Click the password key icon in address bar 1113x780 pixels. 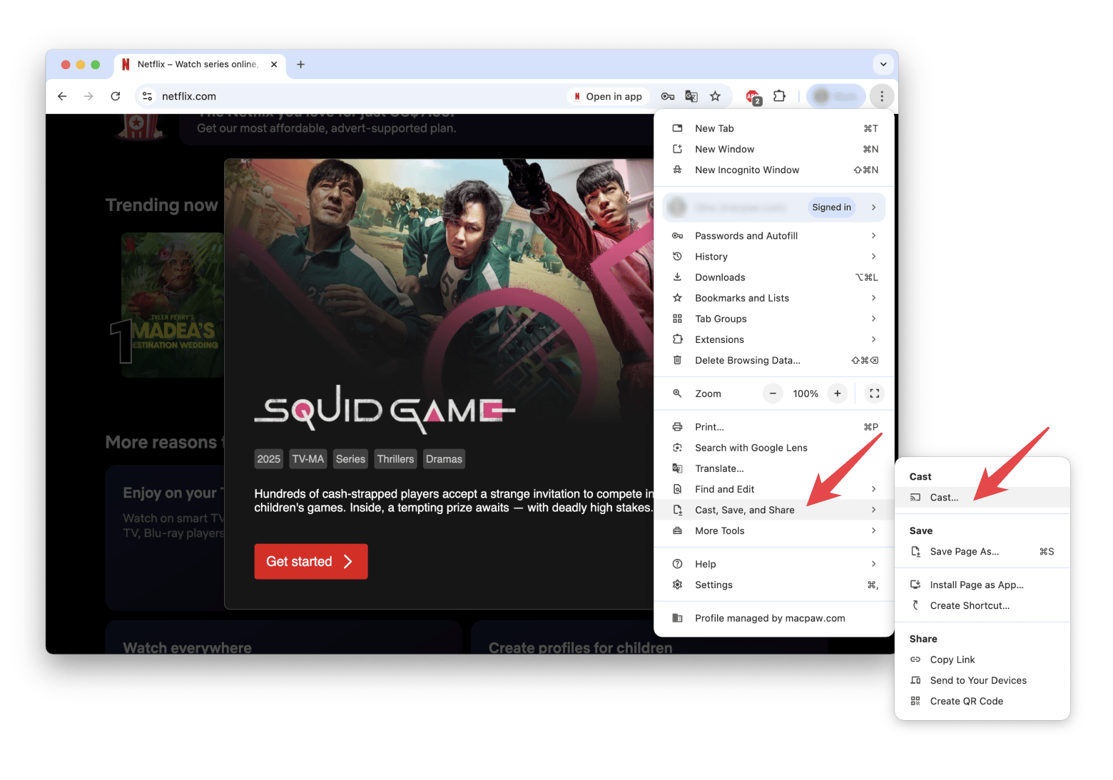[x=668, y=96]
